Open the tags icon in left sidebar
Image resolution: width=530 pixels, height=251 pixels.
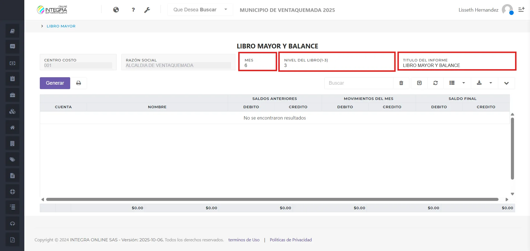[12, 160]
